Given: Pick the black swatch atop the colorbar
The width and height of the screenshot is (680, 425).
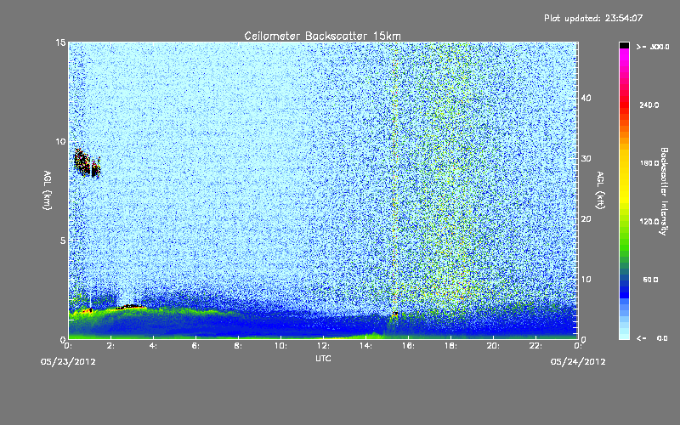Looking at the screenshot, I should 624,45.
